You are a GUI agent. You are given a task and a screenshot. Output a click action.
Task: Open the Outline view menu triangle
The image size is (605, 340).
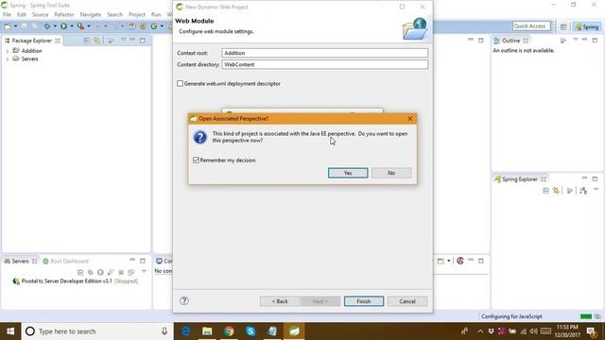click(x=576, y=40)
